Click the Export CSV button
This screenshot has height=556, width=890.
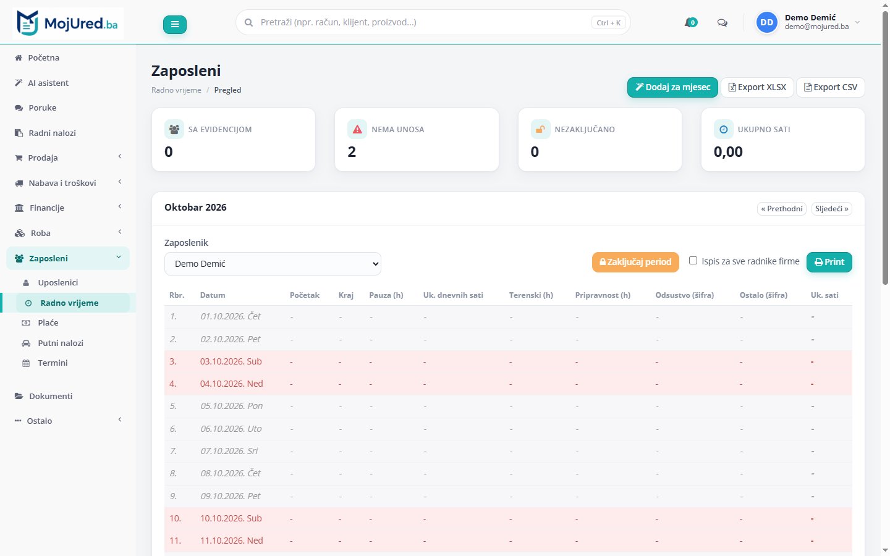830,87
